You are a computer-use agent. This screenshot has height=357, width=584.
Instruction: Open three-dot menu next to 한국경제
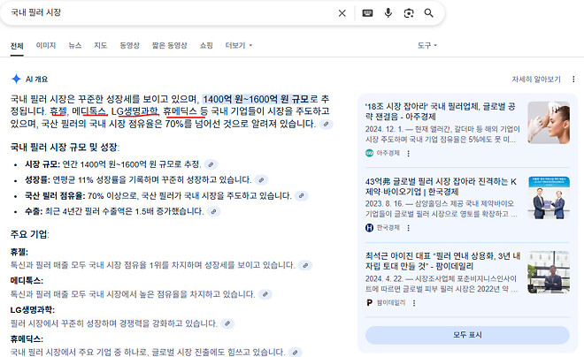(408, 228)
